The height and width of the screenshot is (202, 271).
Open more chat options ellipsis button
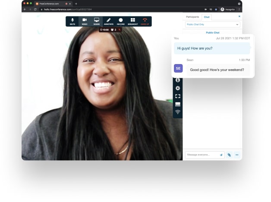pos(237,155)
